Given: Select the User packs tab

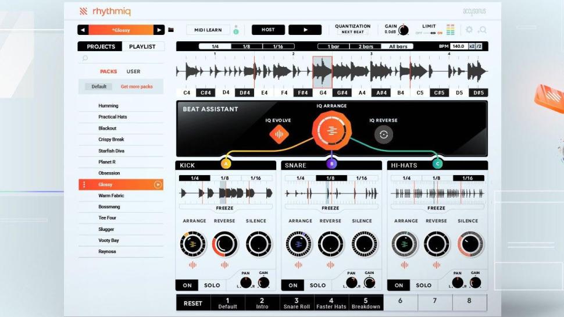Looking at the screenshot, I should pyautogui.click(x=133, y=72).
